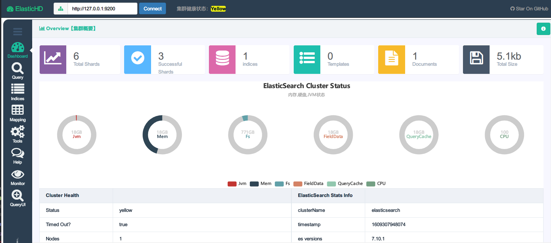Click the Cluster Health table header
Viewport: 551px width, 243px height.
[62, 195]
